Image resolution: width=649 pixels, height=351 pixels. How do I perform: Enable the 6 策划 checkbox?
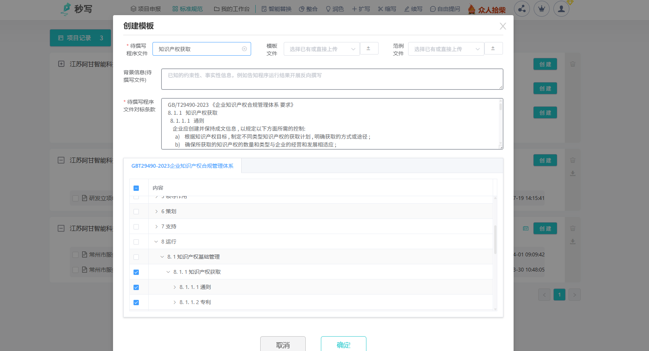[136, 211]
